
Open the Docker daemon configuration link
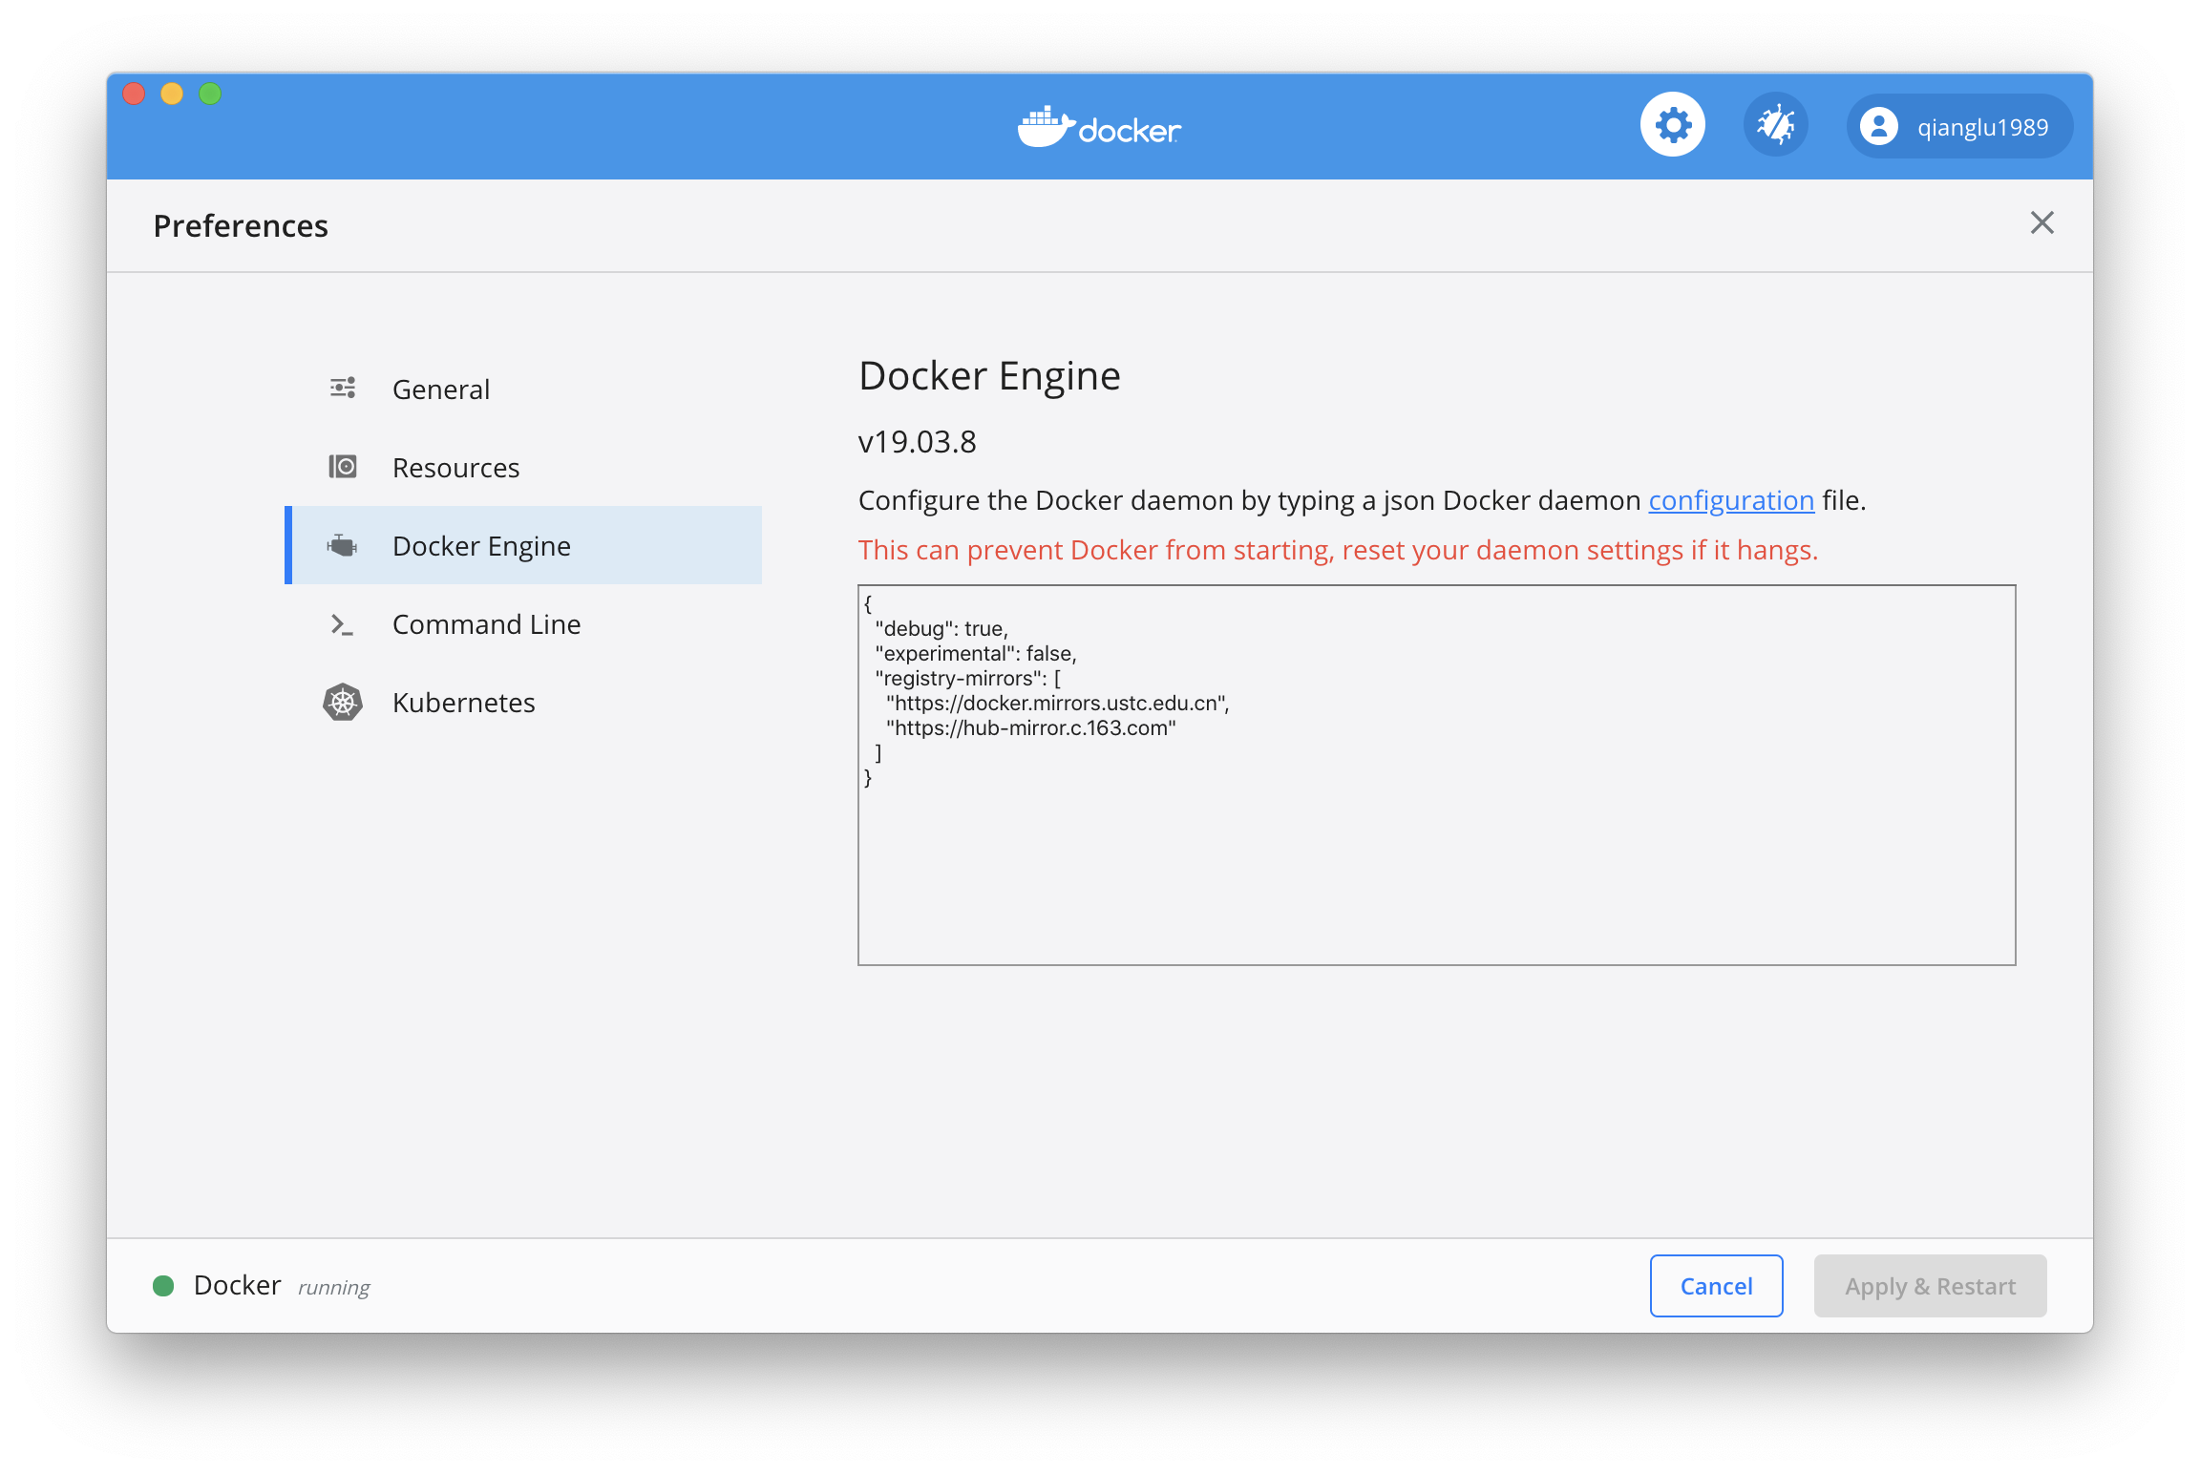coord(1731,500)
